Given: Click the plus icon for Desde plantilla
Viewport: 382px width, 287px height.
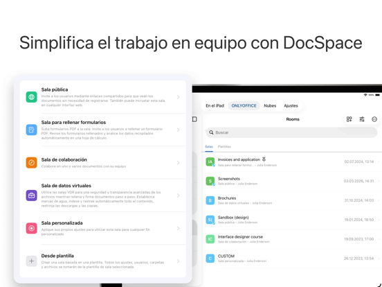Looking at the screenshot, I should tap(31, 261).
